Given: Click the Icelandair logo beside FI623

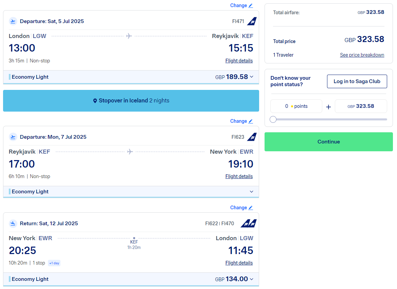Looking at the screenshot, I should (x=252, y=137).
